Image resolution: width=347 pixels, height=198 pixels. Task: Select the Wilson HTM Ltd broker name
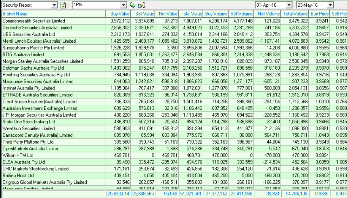coord(18,155)
